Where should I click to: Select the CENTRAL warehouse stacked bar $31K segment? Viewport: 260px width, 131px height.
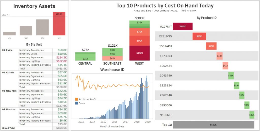click(x=85, y=58)
